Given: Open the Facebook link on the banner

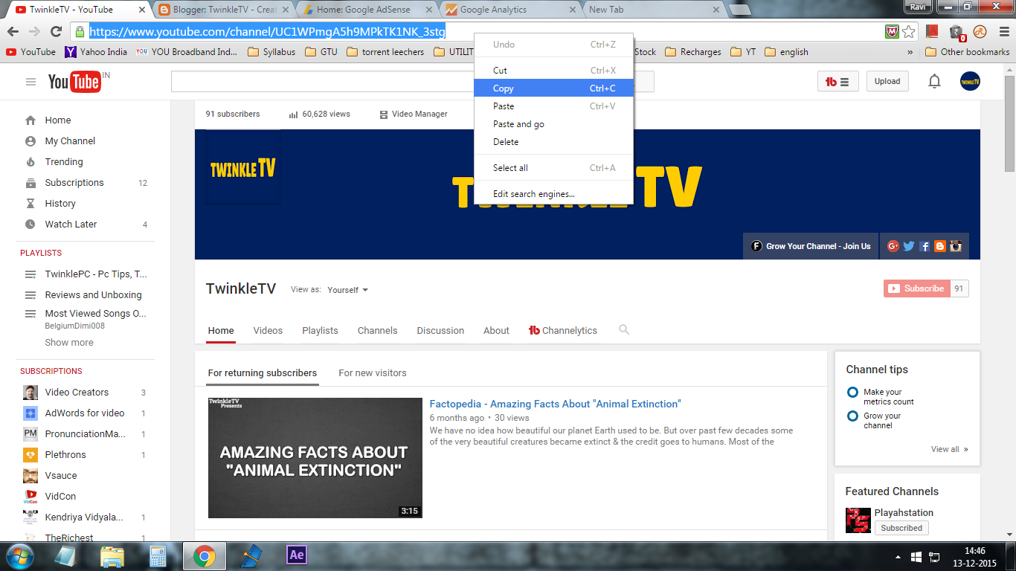Looking at the screenshot, I should pyautogui.click(x=925, y=246).
